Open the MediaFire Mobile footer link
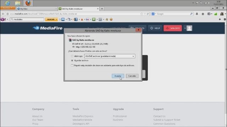The height and width of the screenshot is (127, 227). [x=82, y=120]
